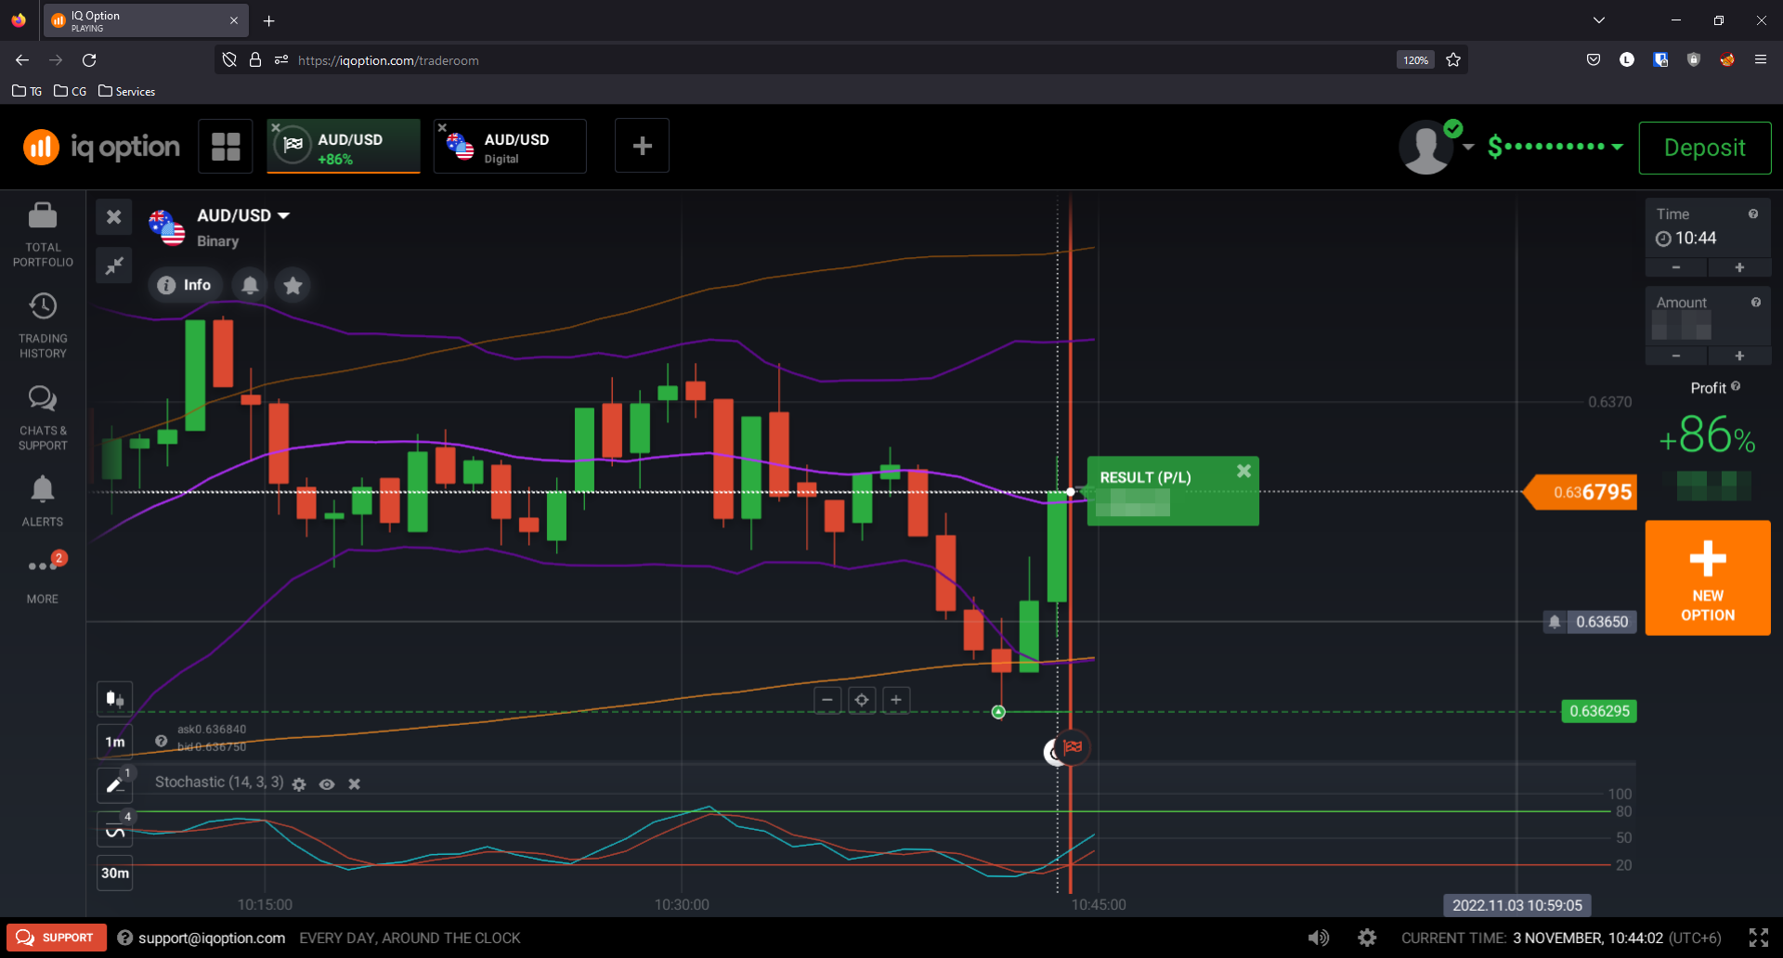
Task: Switch to AUD/USD +86% binary tab
Action: click(x=344, y=147)
